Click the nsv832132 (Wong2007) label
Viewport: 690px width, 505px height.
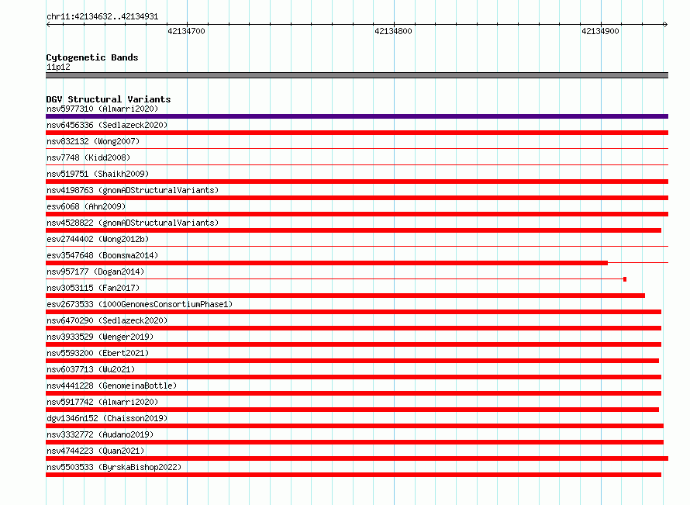[93, 141]
